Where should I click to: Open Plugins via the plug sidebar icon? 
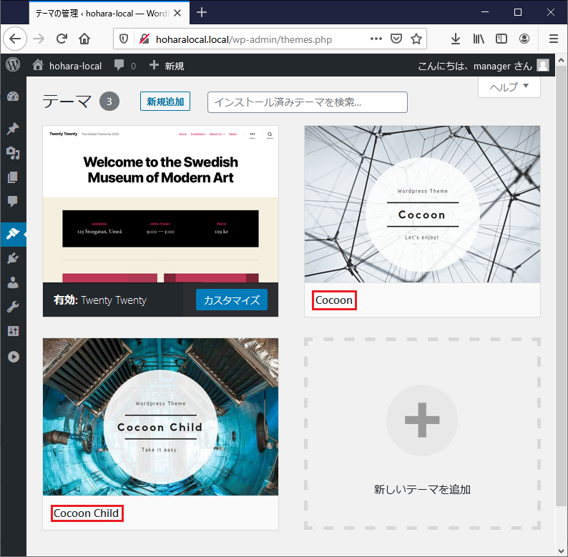pos(13,258)
